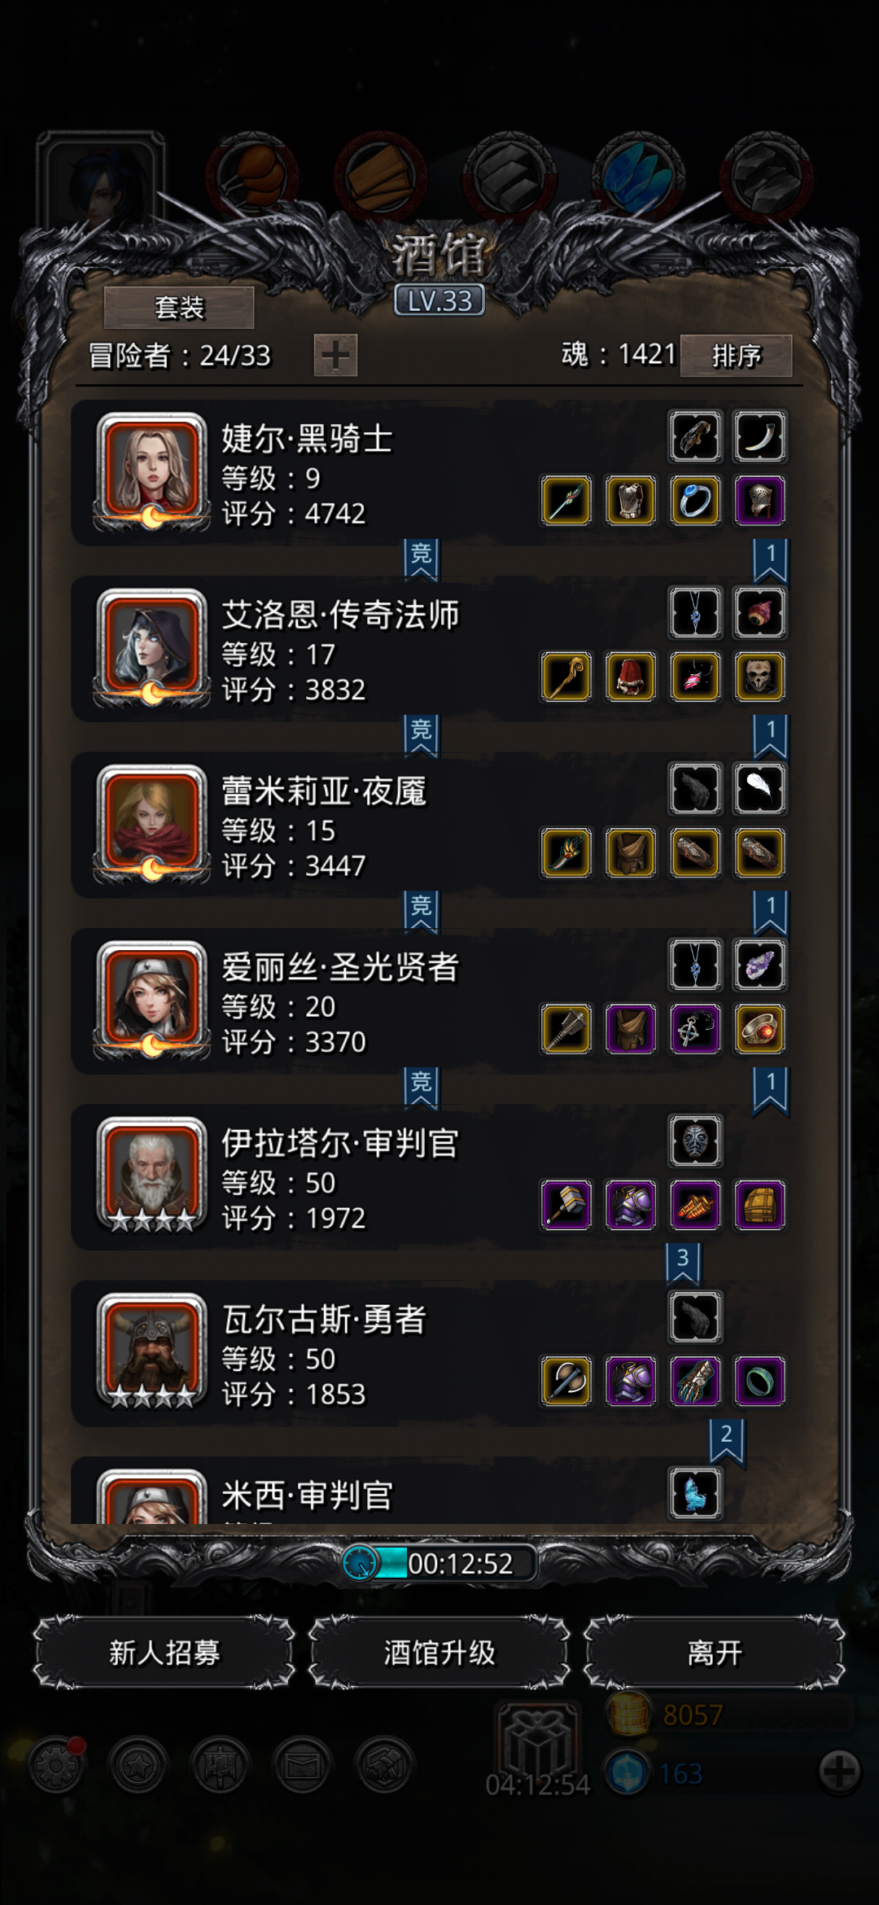Click the spear weapon icon of 婕尔·黑骑士
Screen dimensions: 879x1905
tap(566, 501)
